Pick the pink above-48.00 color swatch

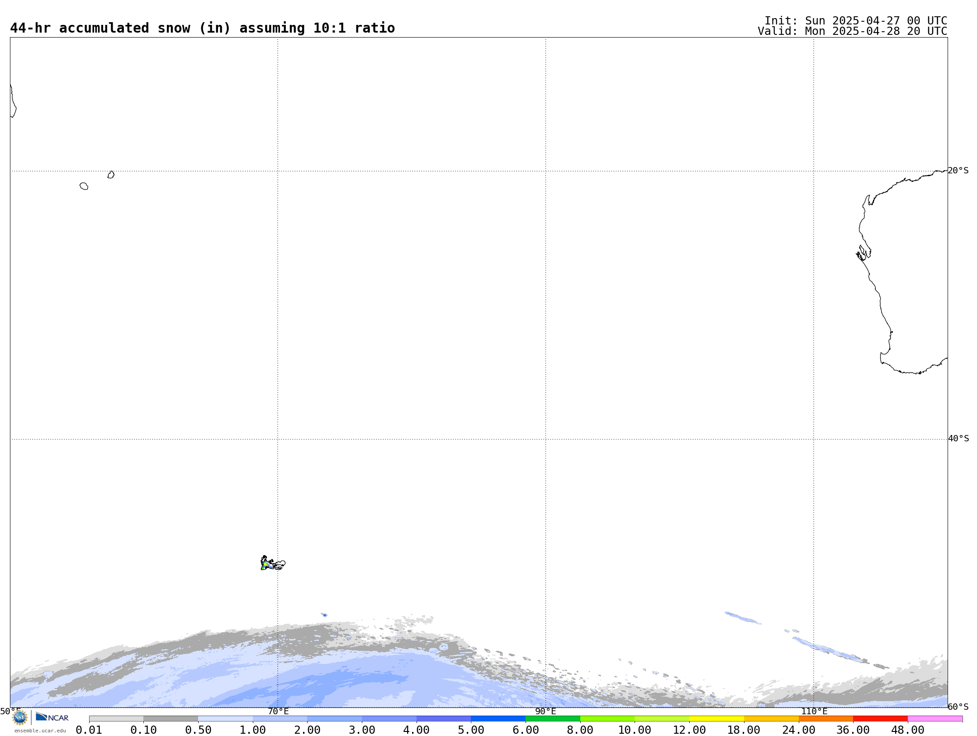pos(935,719)
